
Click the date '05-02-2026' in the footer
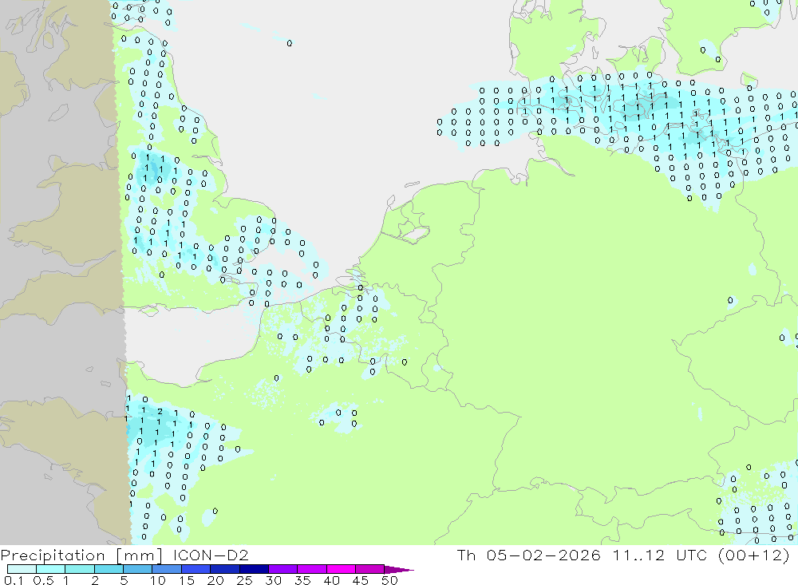coord(543,555)
